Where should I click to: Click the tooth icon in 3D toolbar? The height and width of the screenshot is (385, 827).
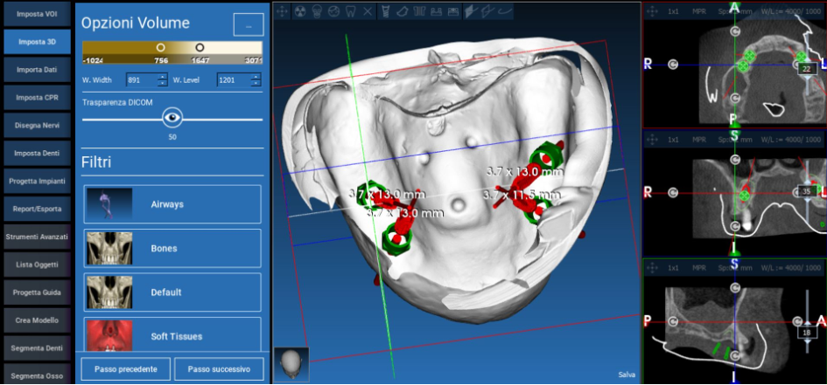tap(350, 11)
